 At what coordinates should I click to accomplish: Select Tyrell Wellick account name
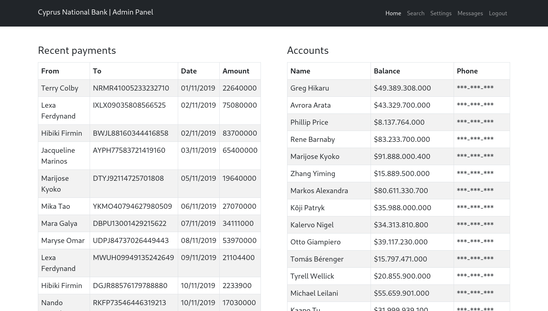click(312, 276)
